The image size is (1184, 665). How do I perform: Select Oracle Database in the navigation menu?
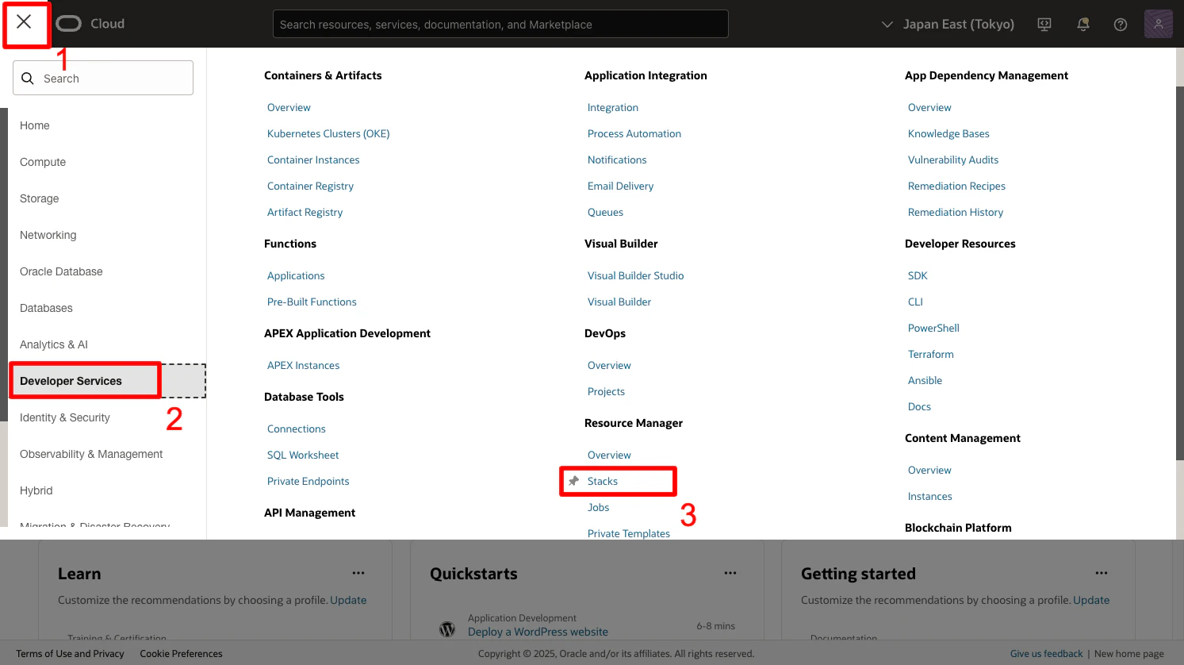point(61,271)
